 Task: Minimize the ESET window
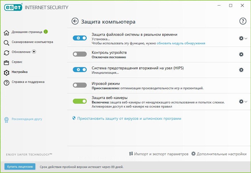[219, 6]
